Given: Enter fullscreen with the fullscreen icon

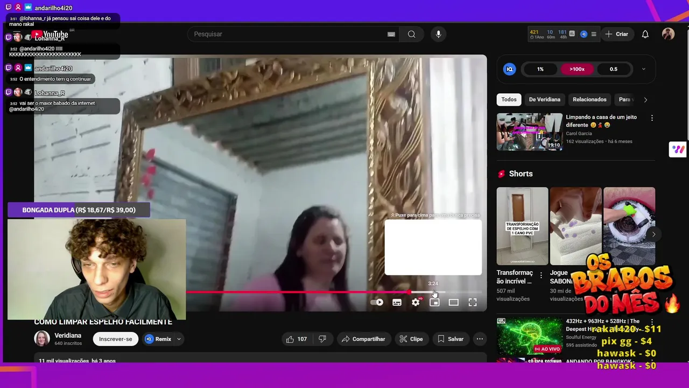Looking at the screenshot, I should [473, 302].
